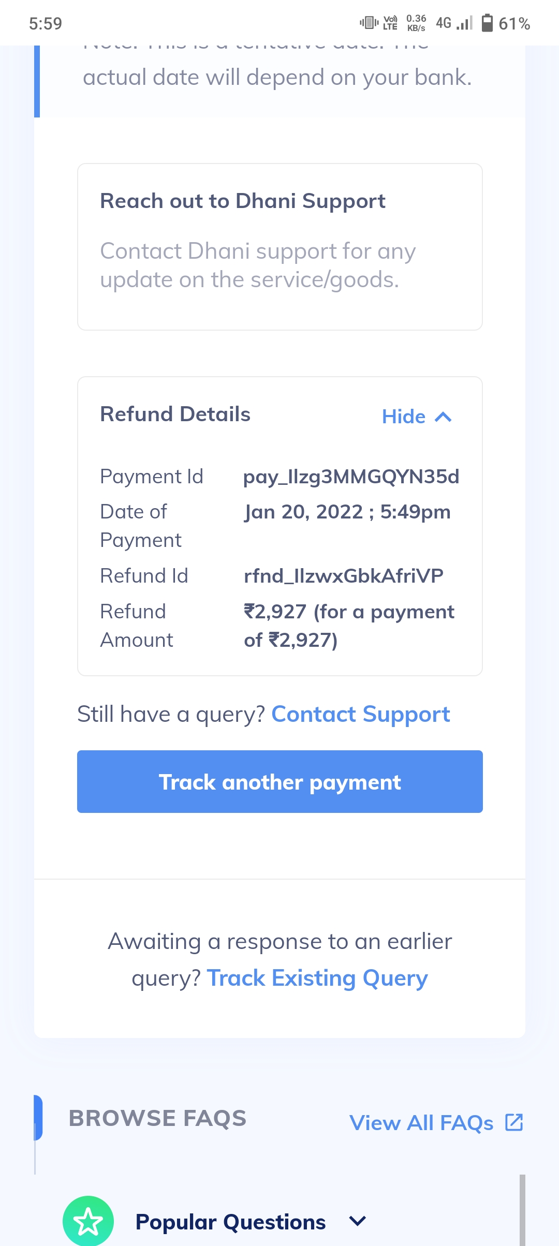Open the Track Existing Query link
Viewport: 559px width, 1246px height.
(x=317, y=978)
